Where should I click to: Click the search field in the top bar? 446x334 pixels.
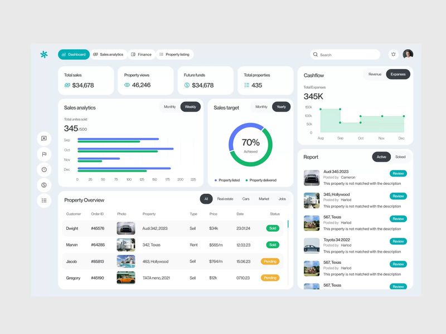point(343,54)
